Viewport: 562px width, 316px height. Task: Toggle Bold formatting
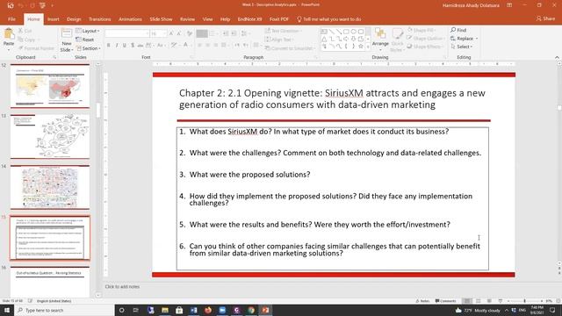click(x=109, y=45)
